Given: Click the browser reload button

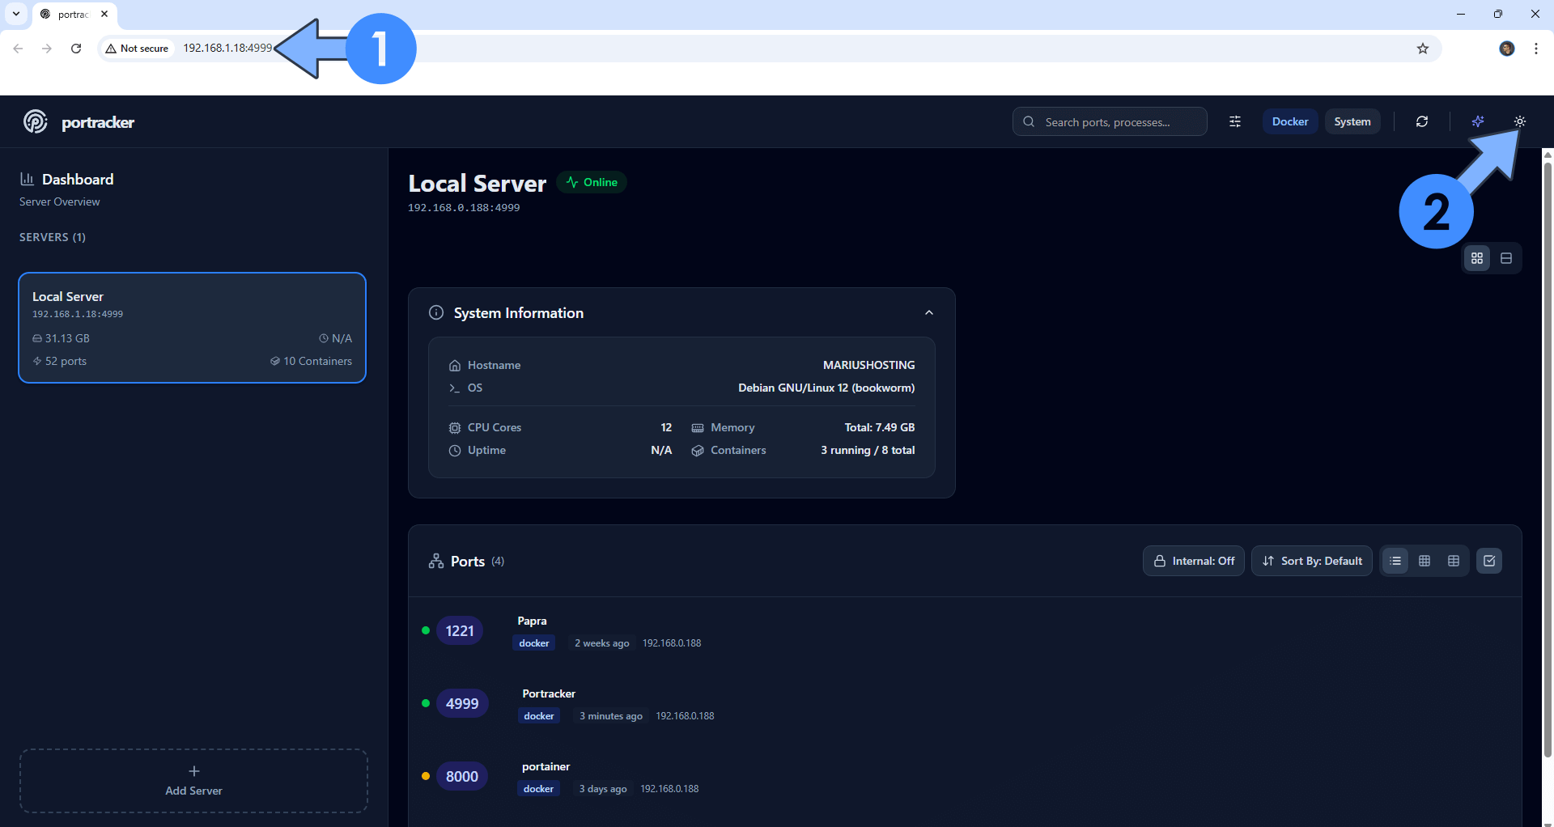Looking at the screenshot, I should (76, 49).
